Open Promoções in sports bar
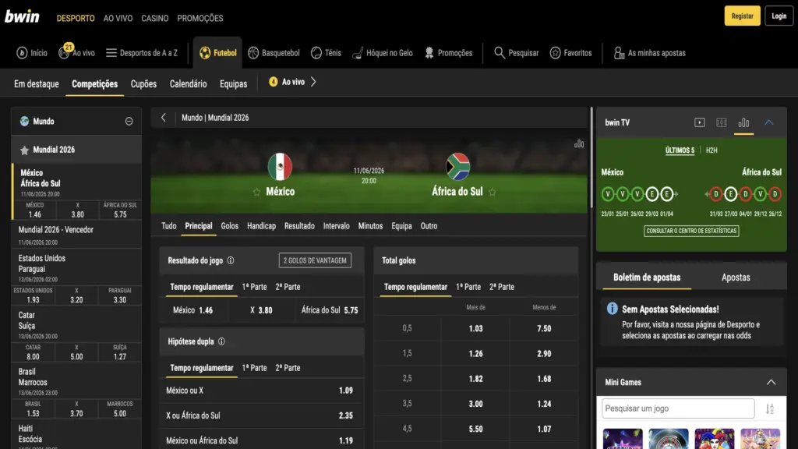Image resolution: width=798 pixels, height=449 pixels. [448, 53]
